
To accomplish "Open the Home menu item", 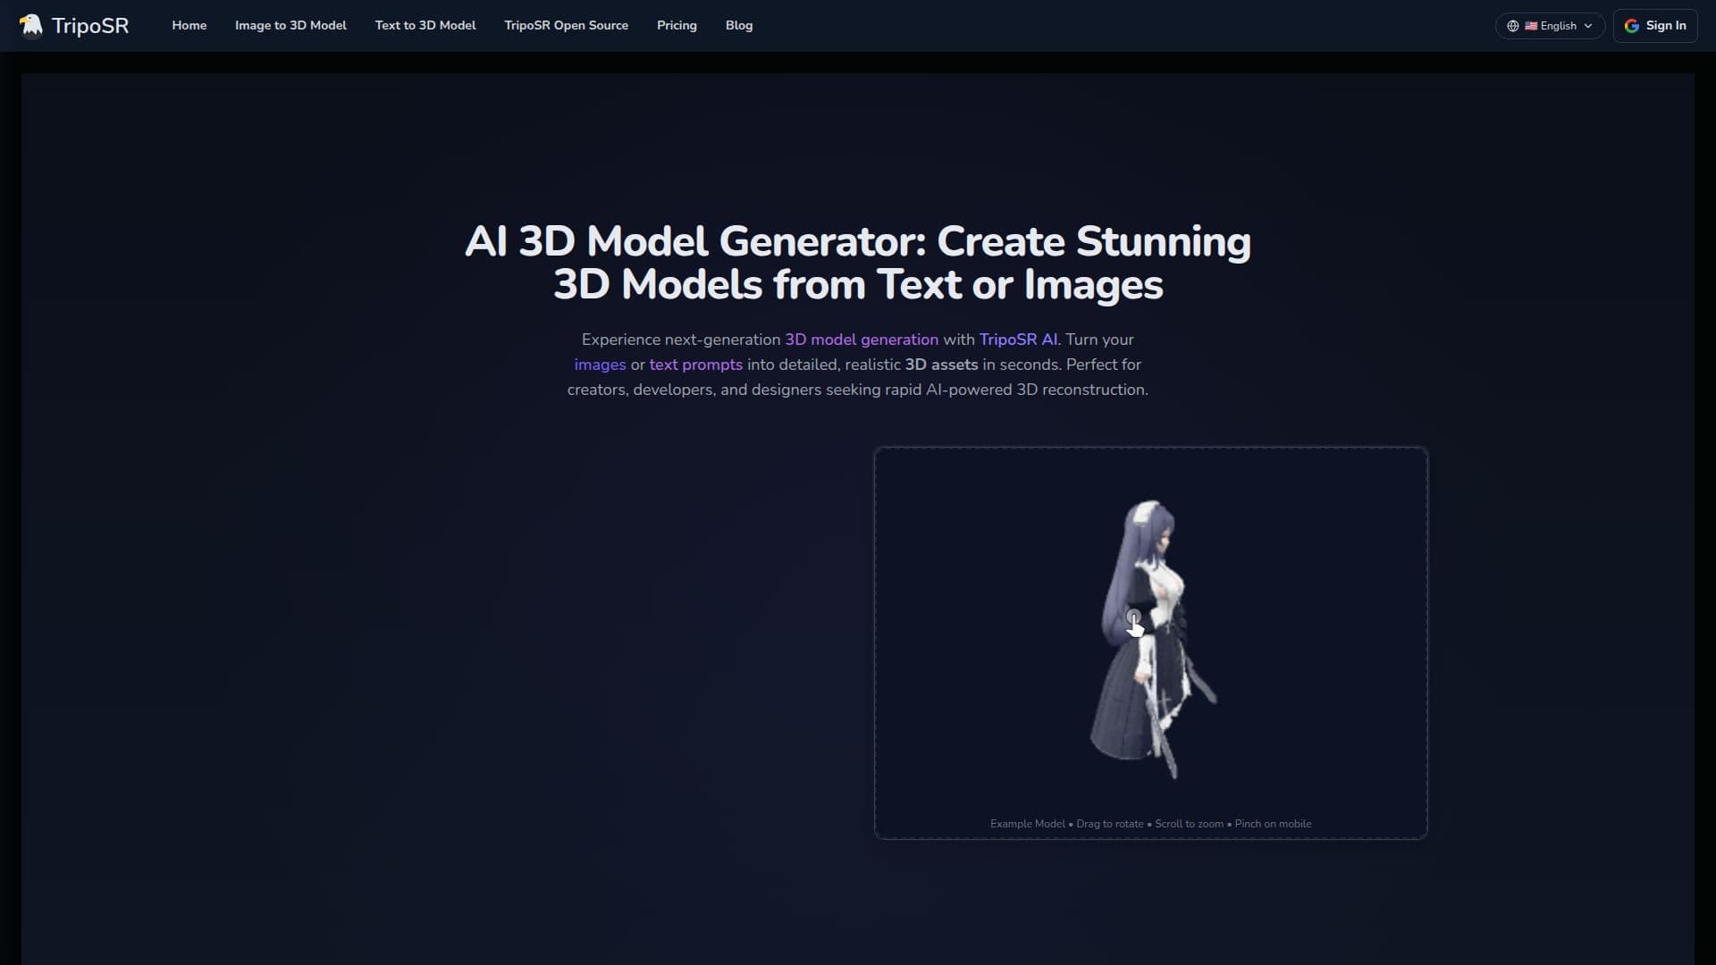I will point(189,25).
